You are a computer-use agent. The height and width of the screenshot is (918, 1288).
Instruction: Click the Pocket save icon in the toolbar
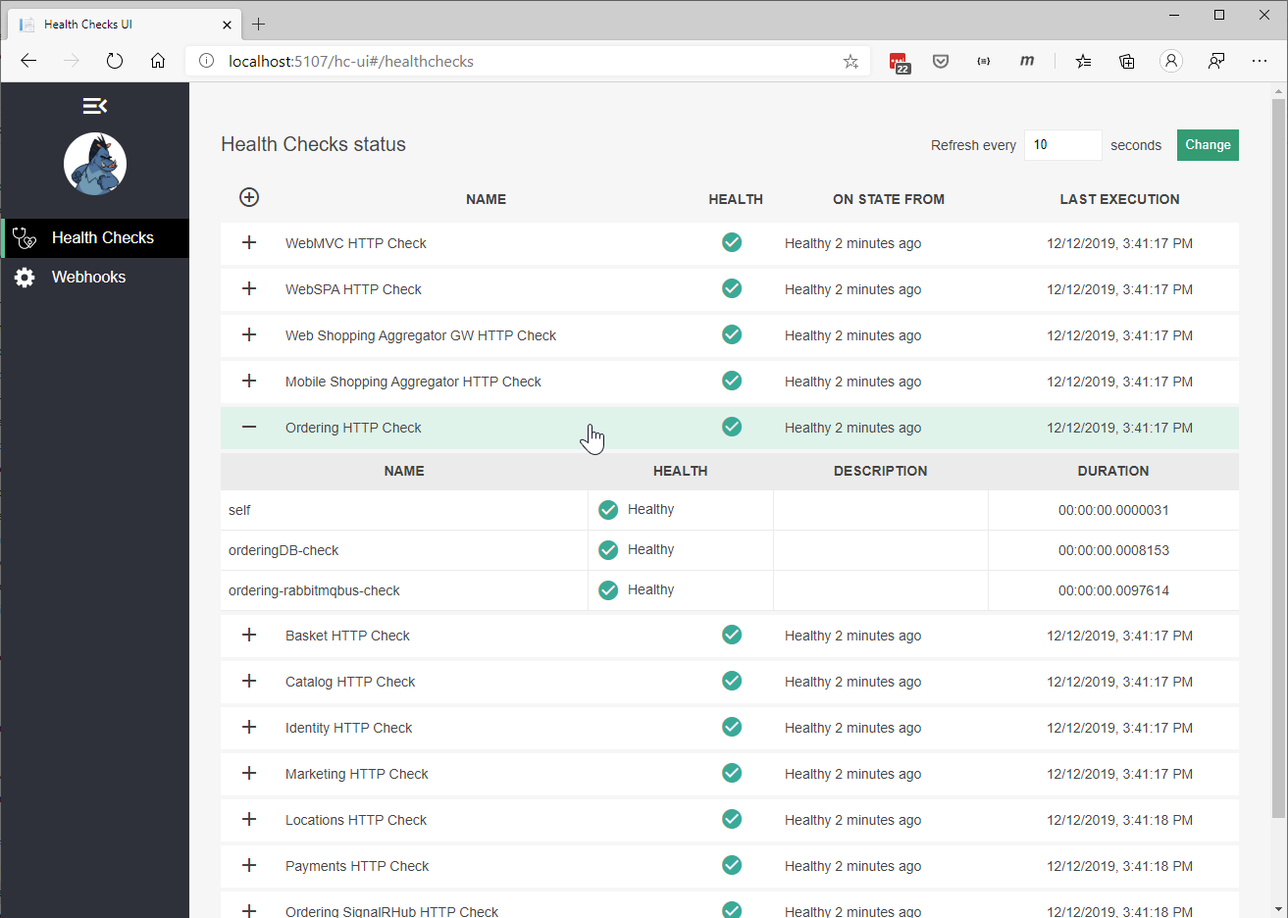coord(941,61)
